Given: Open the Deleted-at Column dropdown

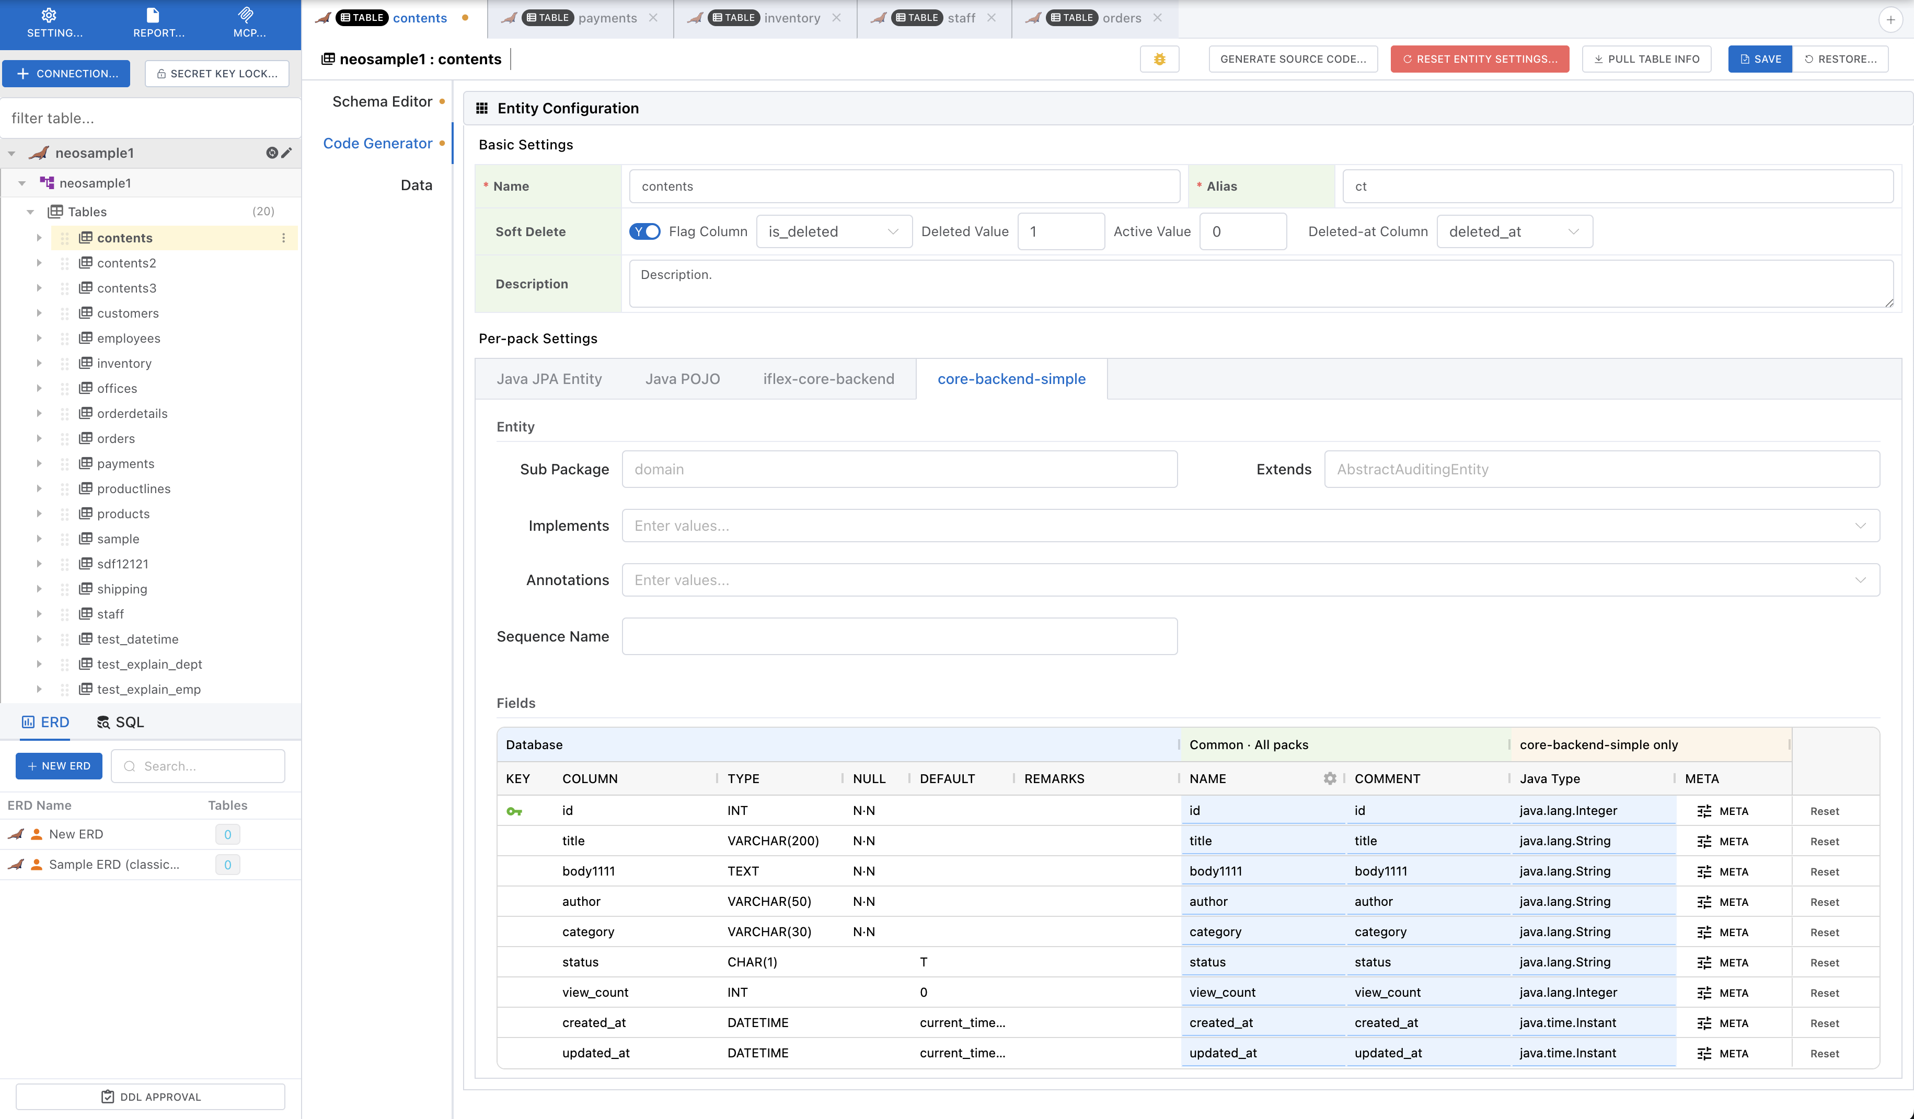Looking at the screenshot, I should click(x=1515, y=231).
